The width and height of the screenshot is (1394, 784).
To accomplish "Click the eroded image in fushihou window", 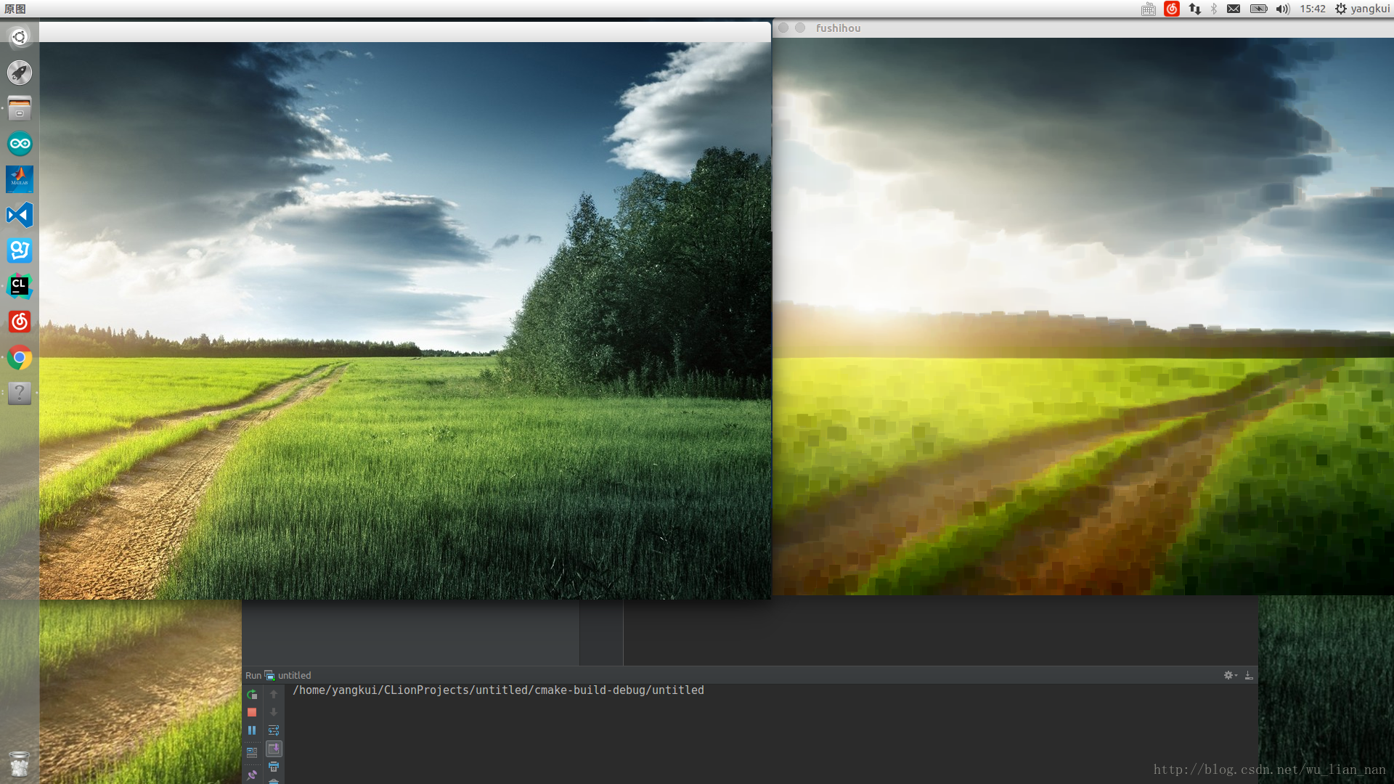I will (x=1083, y=317).
